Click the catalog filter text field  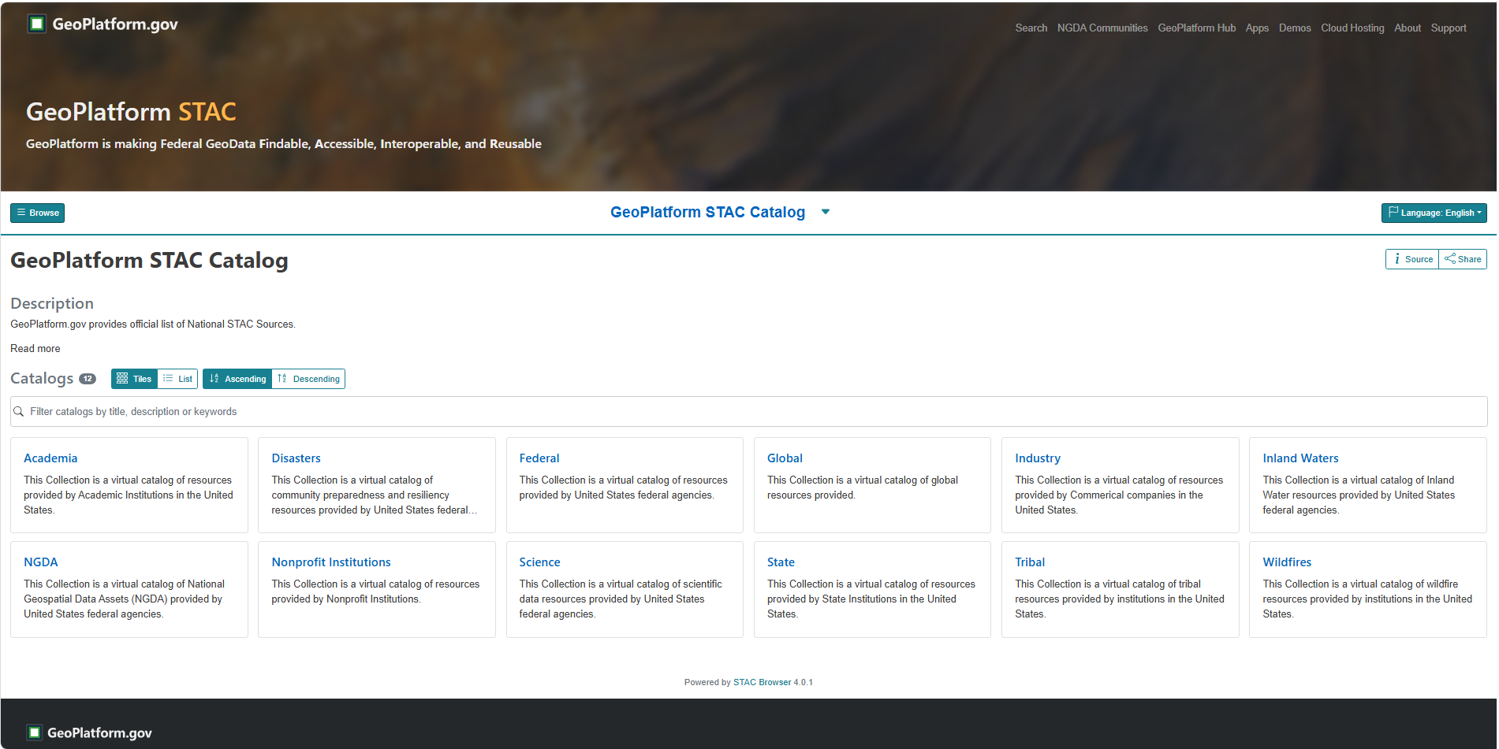click(748, 411)
